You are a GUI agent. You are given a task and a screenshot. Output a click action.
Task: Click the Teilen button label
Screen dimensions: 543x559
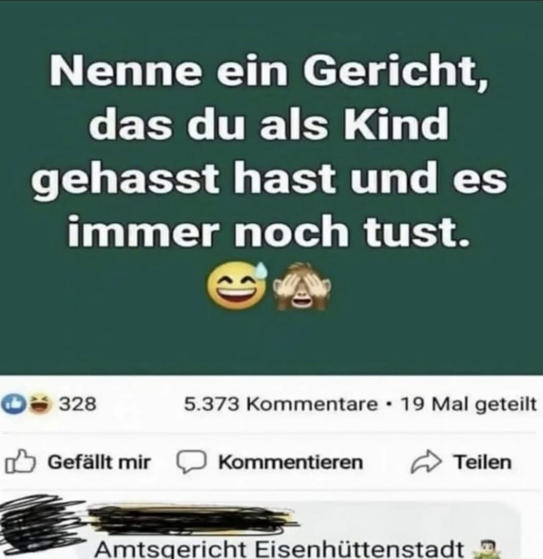[483, 463]
